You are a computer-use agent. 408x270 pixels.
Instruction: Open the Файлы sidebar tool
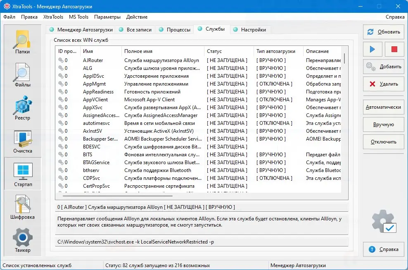(23, 75)
